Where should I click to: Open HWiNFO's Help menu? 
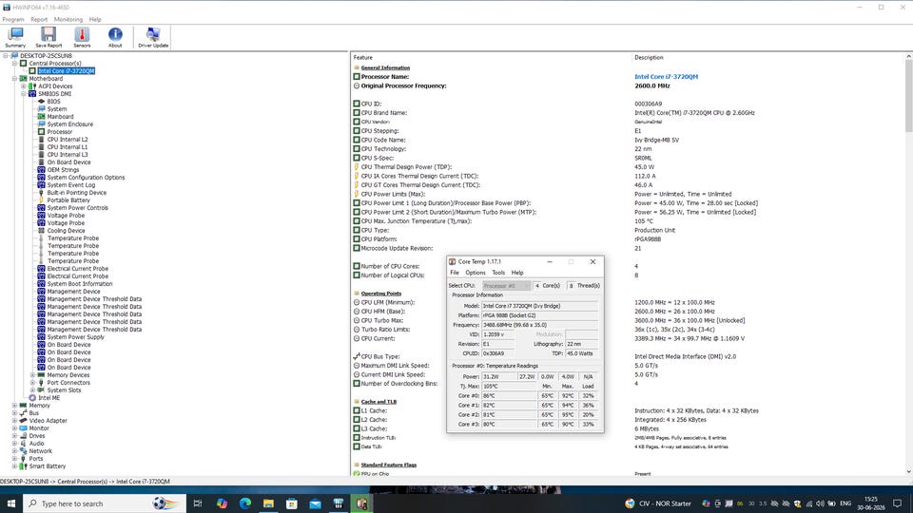click(x=95, y=19)
